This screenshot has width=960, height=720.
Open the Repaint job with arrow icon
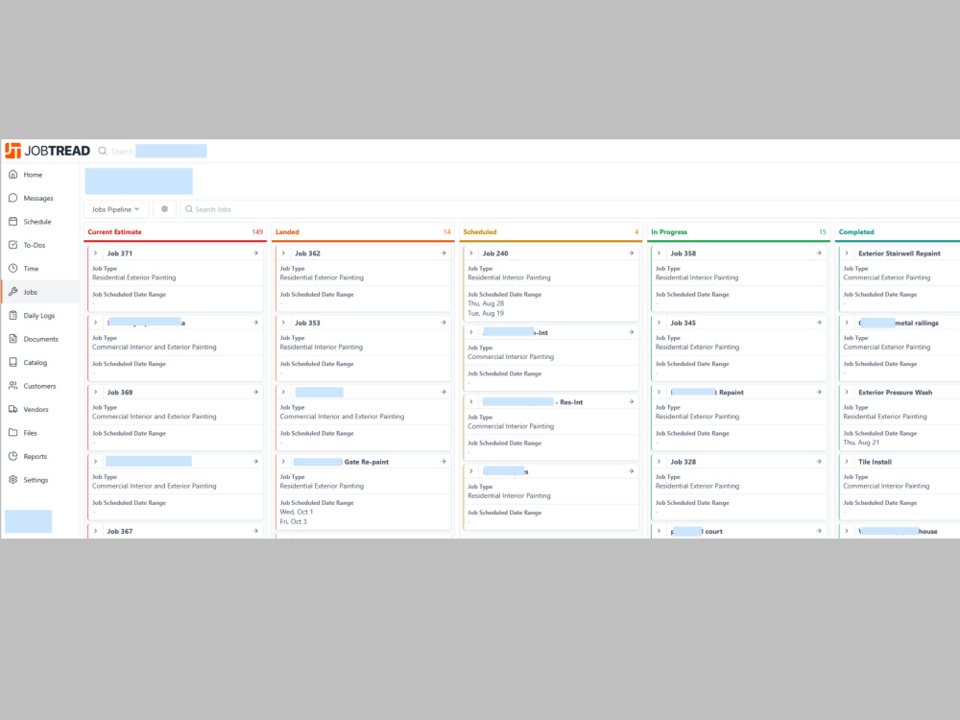pos(819,392)
